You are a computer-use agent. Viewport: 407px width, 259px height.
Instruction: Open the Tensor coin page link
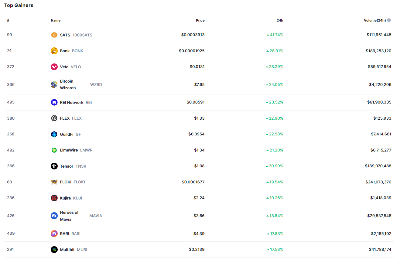click(67, 166)
